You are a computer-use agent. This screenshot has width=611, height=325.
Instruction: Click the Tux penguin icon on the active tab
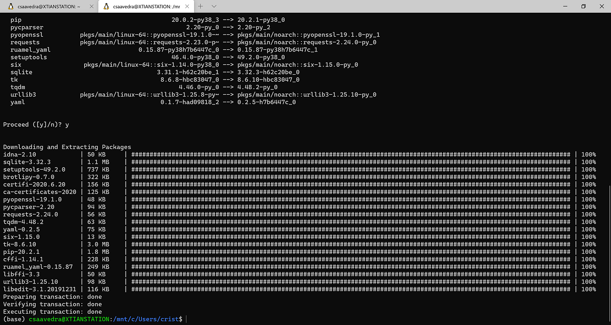[106, 6]
